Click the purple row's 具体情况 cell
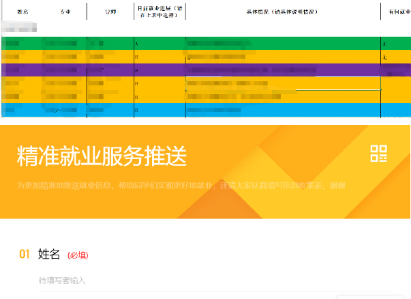Screen dimensions: 411x299 pos(282,70)
